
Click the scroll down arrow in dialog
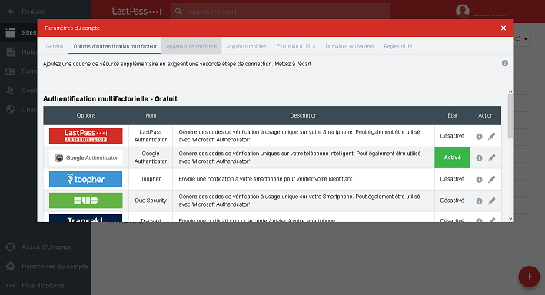click(x=510, y=218)
